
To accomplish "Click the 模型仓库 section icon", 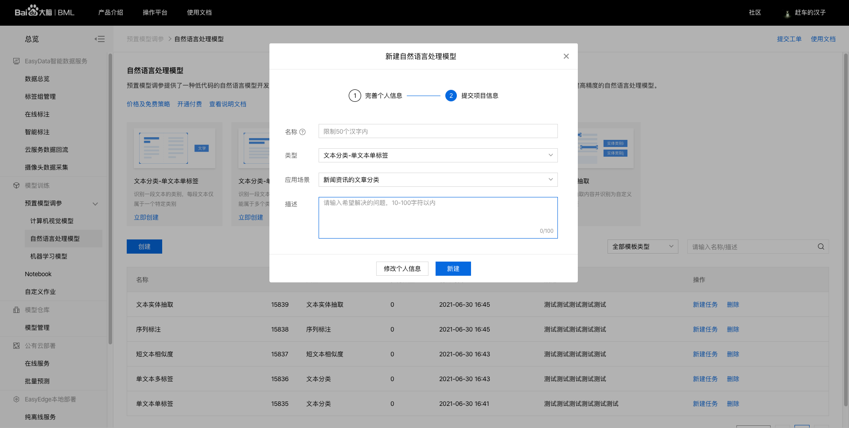I will tap(16, 310).
